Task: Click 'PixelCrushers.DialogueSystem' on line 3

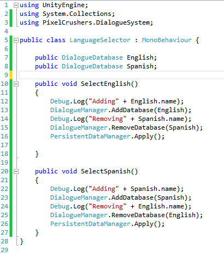Action: (96, 22)
